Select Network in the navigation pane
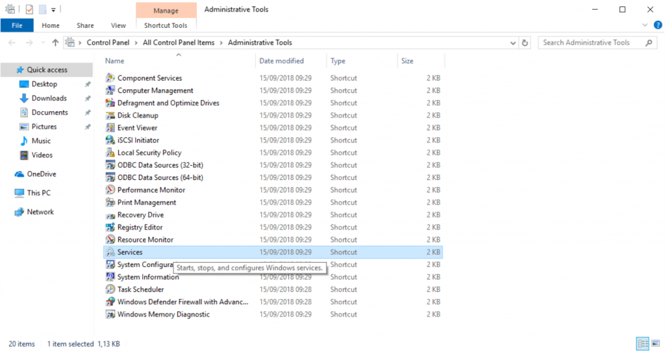The width and height of the screenshot is (665, 351). [40, 212]
